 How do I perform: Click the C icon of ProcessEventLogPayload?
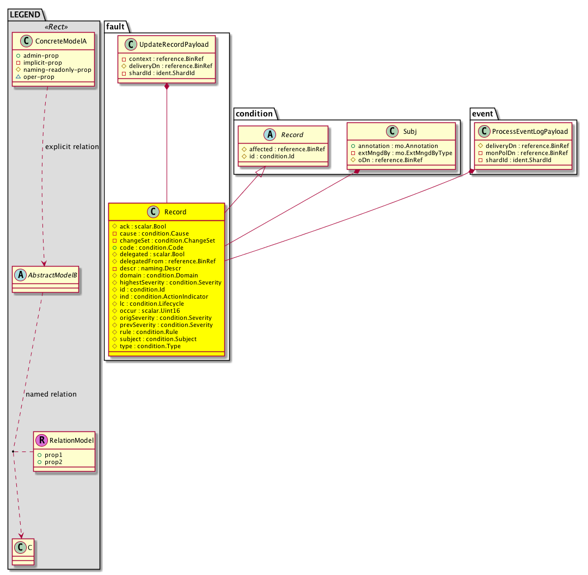(482, 131)
